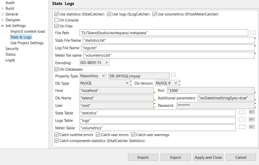Collapse the Job Settings tree node
259x165 pixels.
2,25
